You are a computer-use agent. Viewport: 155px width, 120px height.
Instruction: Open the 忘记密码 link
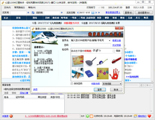117,45
